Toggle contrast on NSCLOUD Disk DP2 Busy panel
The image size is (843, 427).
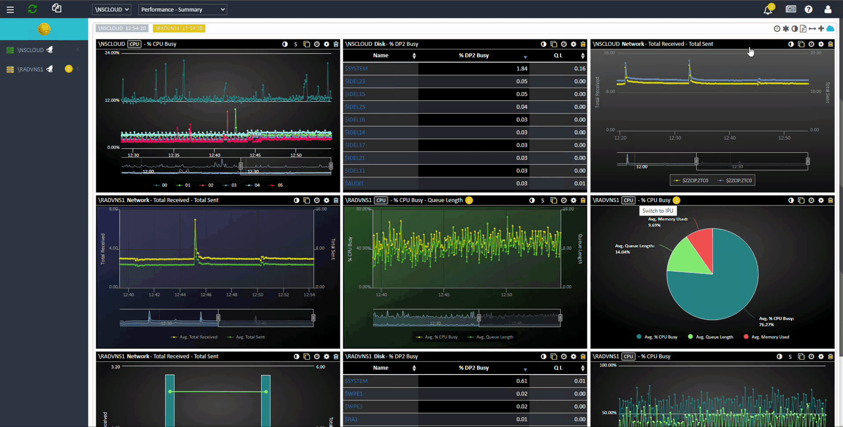click(544, 44)
